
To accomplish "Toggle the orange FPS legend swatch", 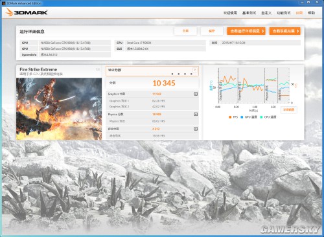I will point(230,117).
